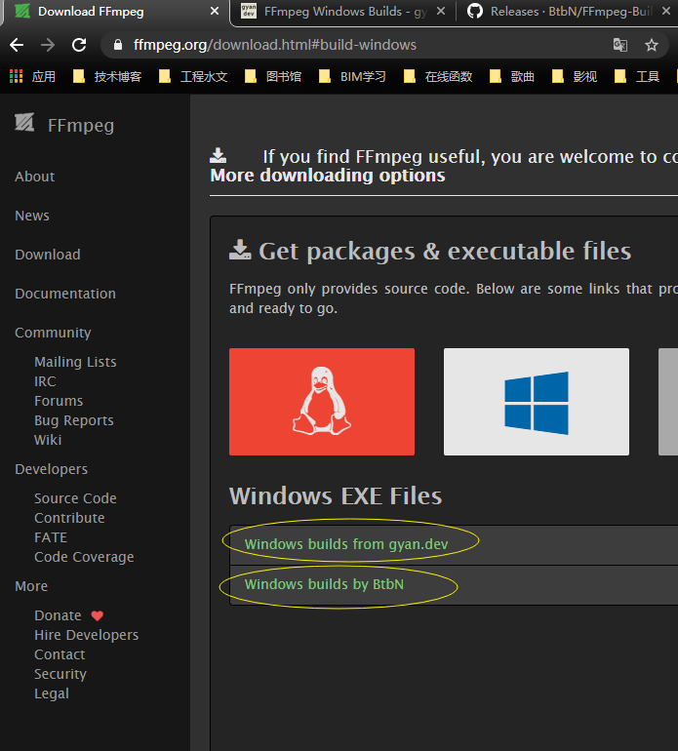Open the 影视 bookmark folder
Image resolution: width=678 pixels, height=751 pixels.
[575, 77]
